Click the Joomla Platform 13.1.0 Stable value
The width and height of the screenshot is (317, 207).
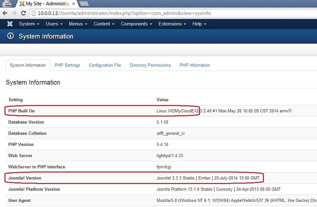coord(219,189)
